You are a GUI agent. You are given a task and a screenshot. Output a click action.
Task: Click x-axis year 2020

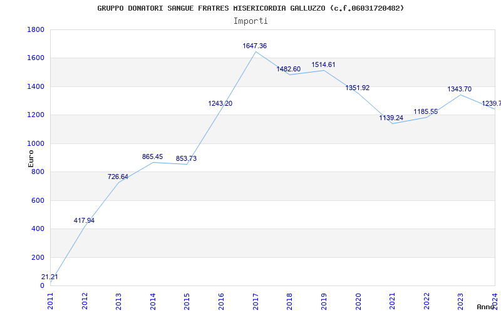coord(358,301)
